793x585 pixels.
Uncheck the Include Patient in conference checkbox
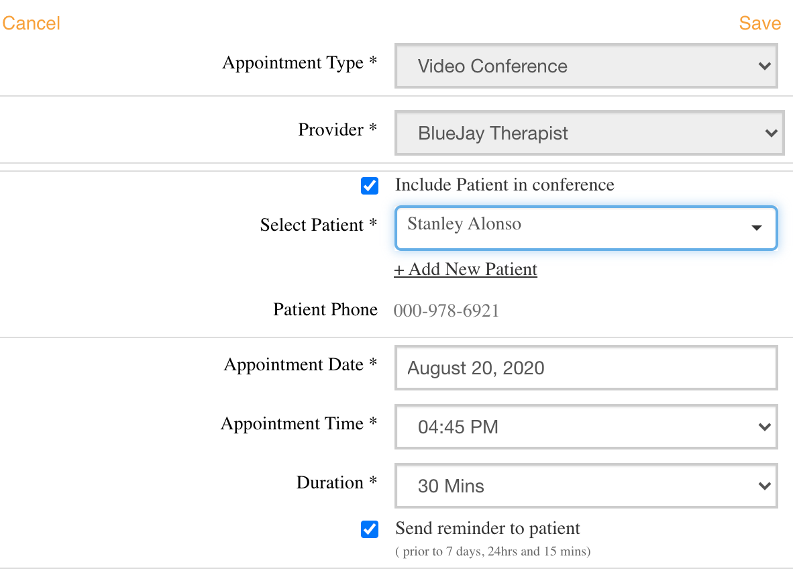pos(370,186)
